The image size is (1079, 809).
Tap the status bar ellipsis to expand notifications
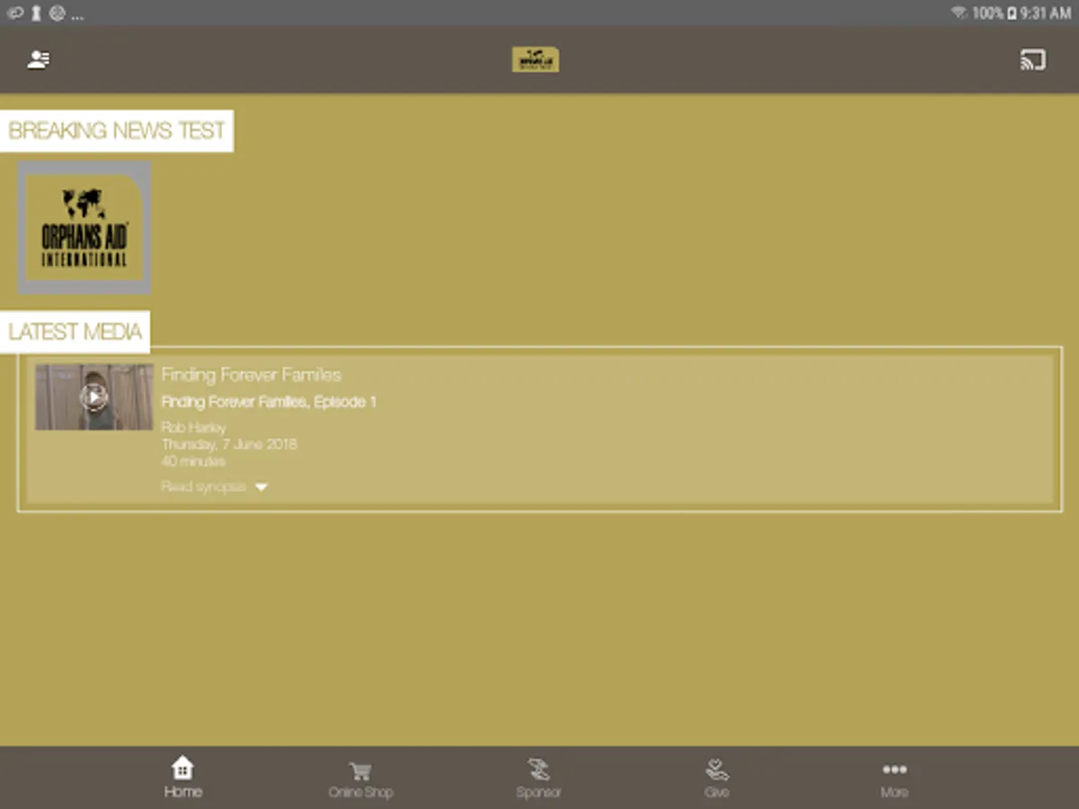pos(76,14)
